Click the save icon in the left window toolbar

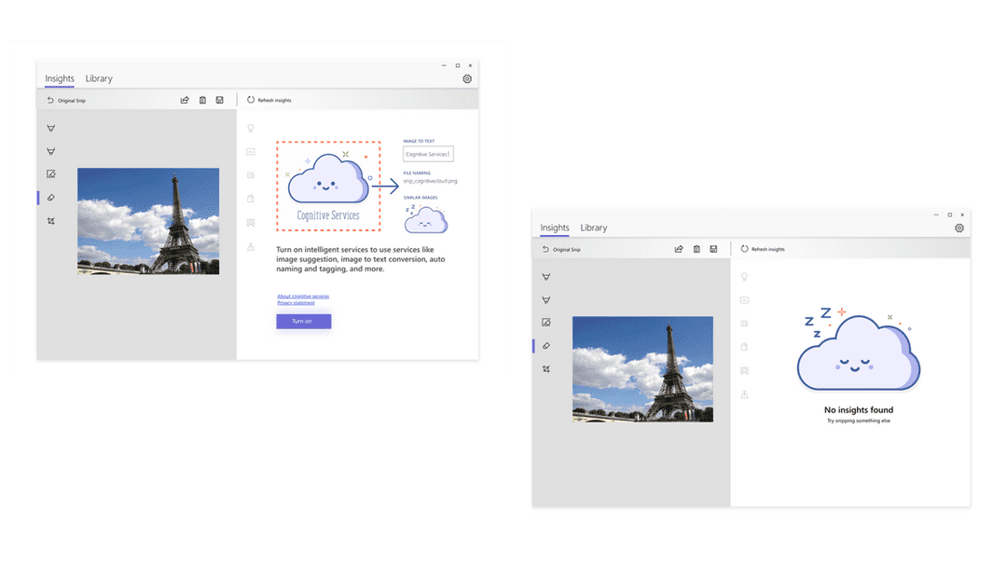click(x=219, y=100)
